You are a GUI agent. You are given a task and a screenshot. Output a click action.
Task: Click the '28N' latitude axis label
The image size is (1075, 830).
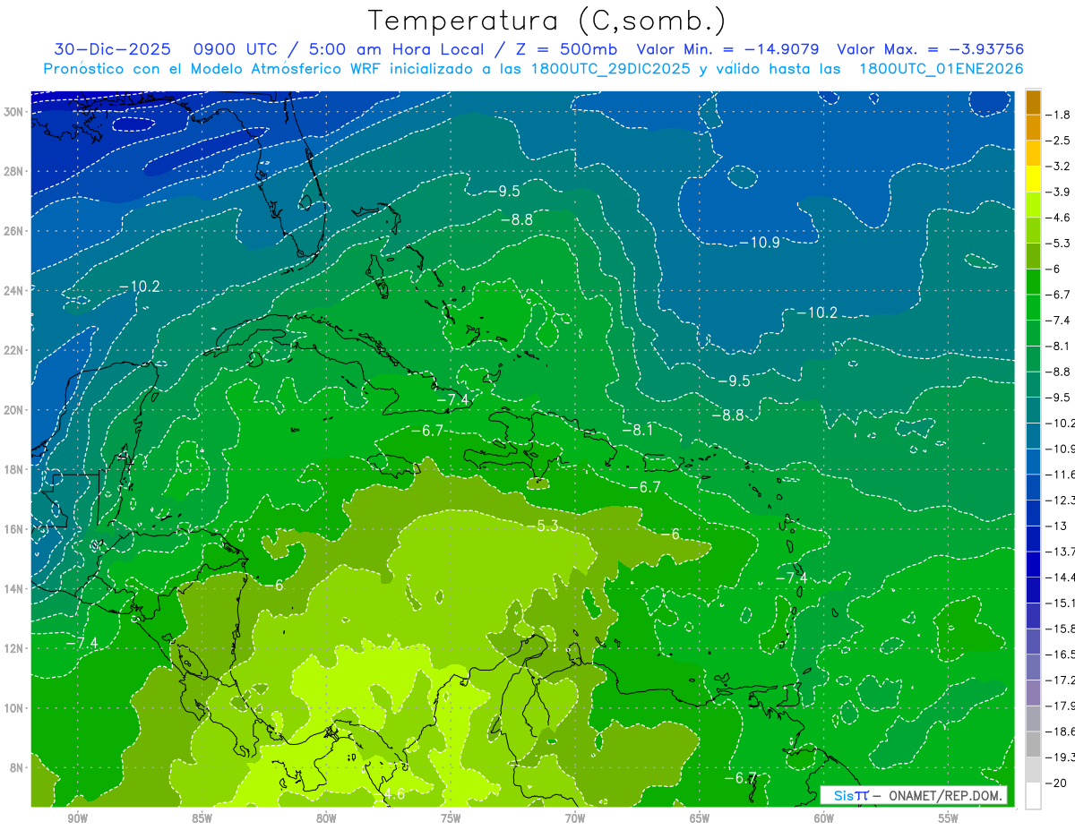[15, 171]
